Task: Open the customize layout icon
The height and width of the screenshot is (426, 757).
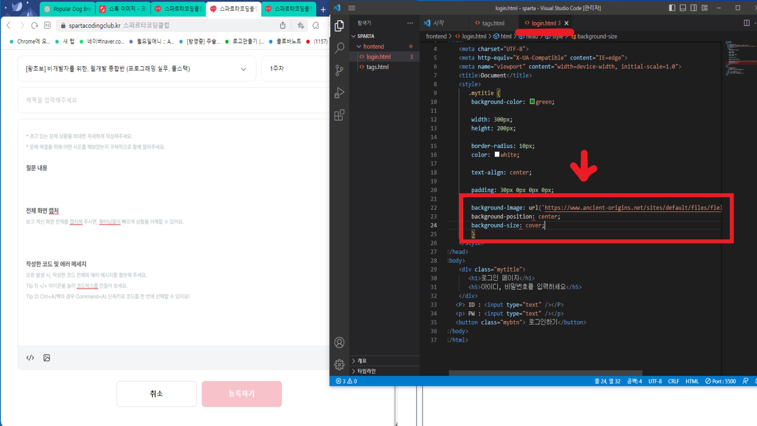Action: [x=705, y=8]
